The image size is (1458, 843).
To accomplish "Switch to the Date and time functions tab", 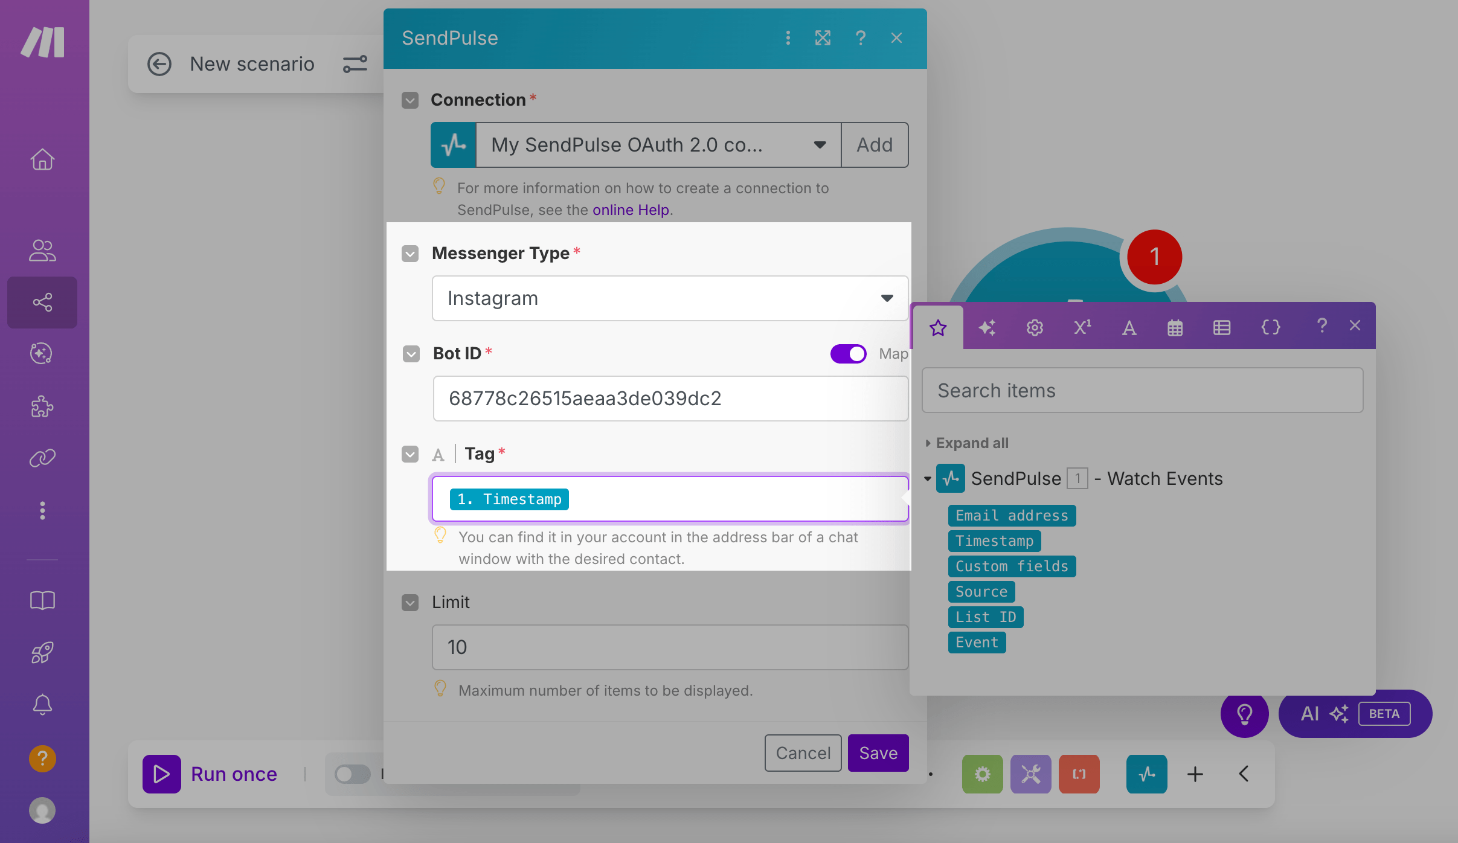I will (1175, 328).
